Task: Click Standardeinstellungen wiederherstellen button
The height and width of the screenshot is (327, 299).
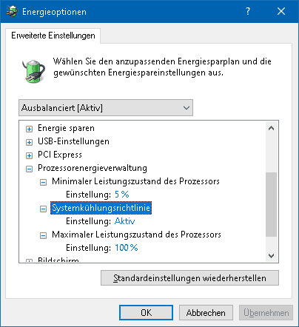Action: pos(189,278)
